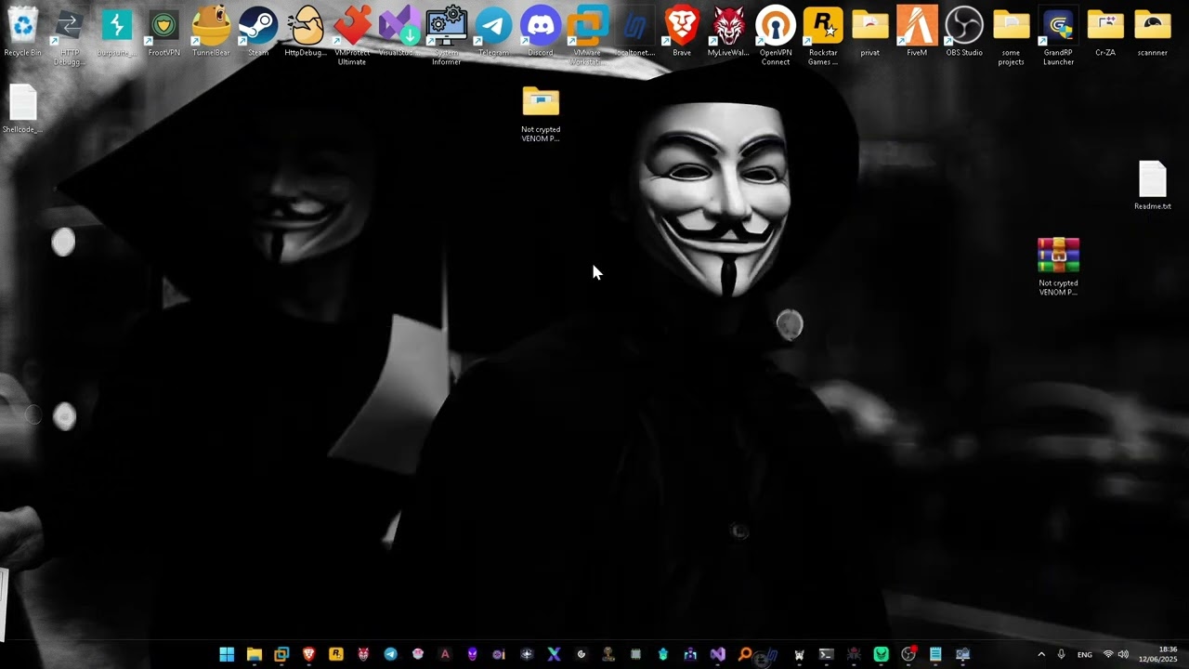Select the System Informer icon
This screenshot has height=669, width=1189.
(x=446, y=37)
